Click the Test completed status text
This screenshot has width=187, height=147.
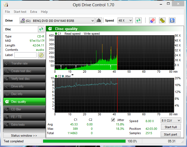[x=13, y=141]
